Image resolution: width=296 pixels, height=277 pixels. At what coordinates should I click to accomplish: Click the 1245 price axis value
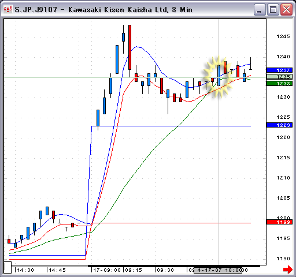283,36
